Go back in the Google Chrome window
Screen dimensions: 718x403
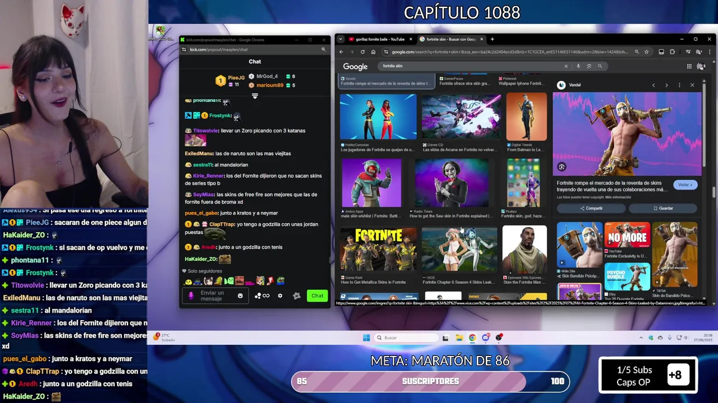[341, 52]
